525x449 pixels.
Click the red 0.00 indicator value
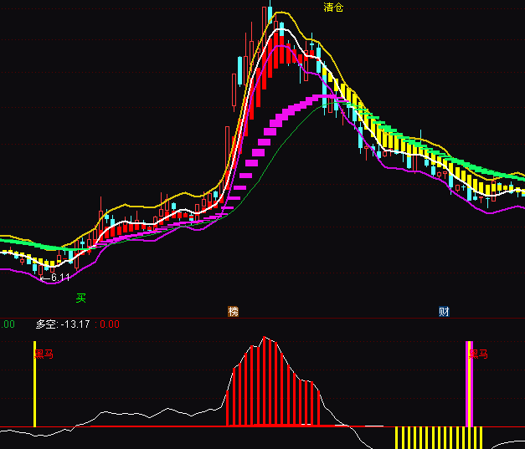tap(110, 324)
